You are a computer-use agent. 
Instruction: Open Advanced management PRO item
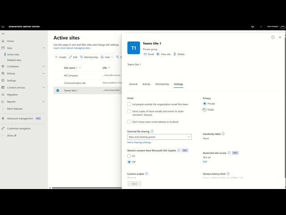point(21,118)
